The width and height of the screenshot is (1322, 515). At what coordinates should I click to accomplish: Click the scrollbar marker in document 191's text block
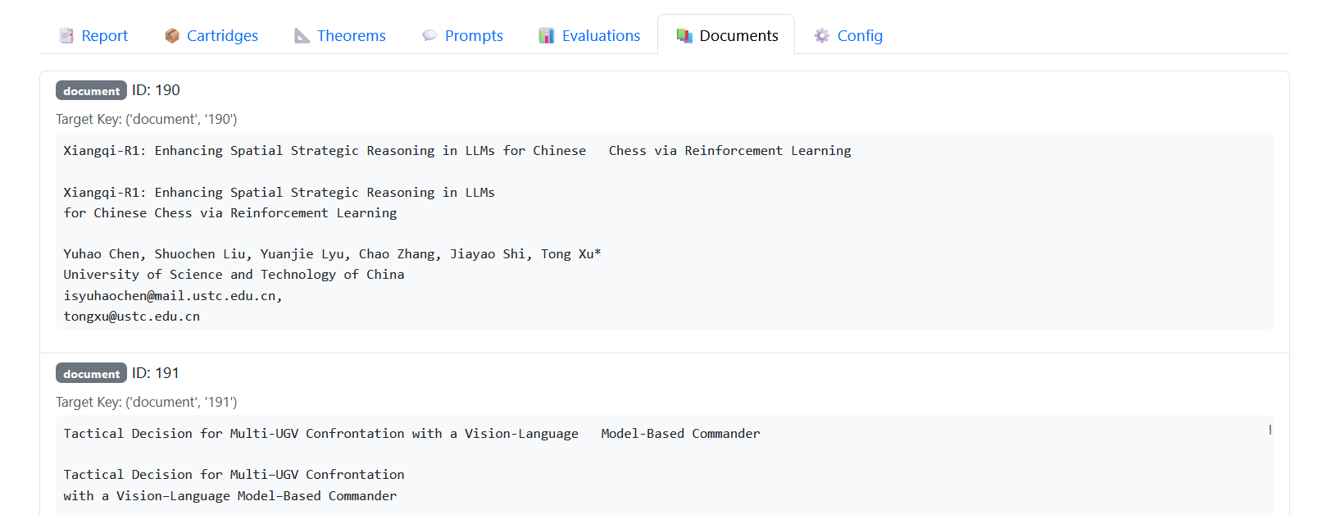1270,430
